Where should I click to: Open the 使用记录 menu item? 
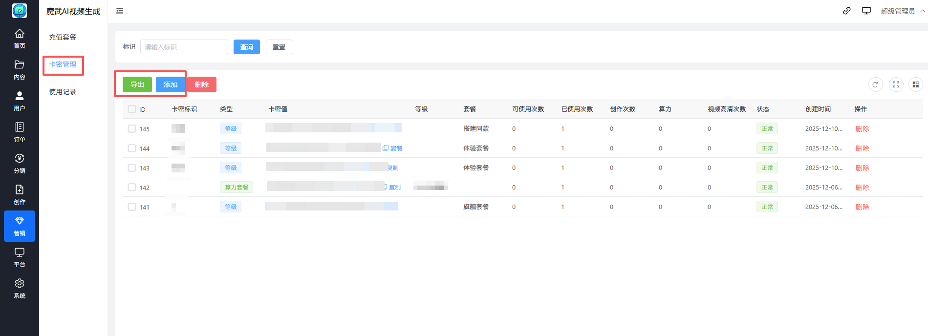coord(63,92)
